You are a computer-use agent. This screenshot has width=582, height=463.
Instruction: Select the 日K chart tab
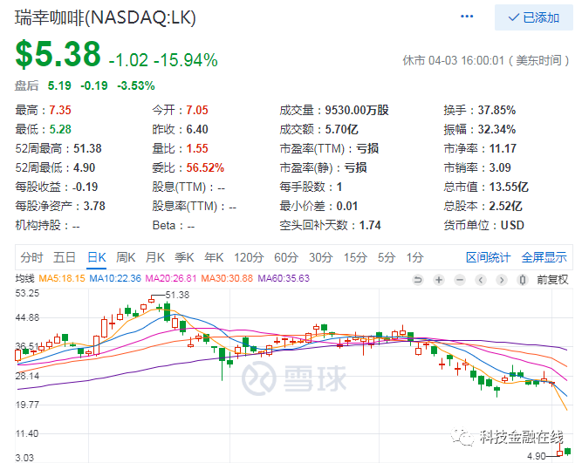[97, 257]
